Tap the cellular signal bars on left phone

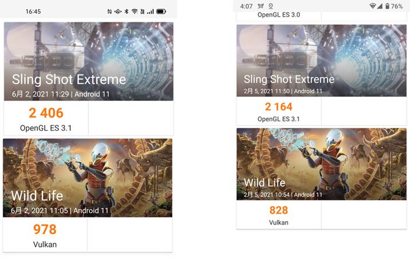pos(150,11)
